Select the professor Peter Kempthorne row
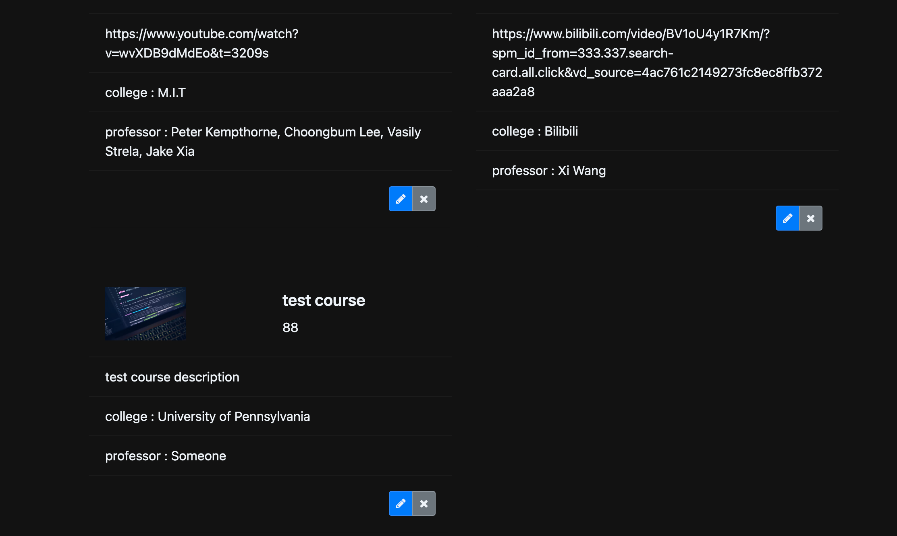Image resolution: width=897 pixels, height=536 pixels. (x=270, y=141)
